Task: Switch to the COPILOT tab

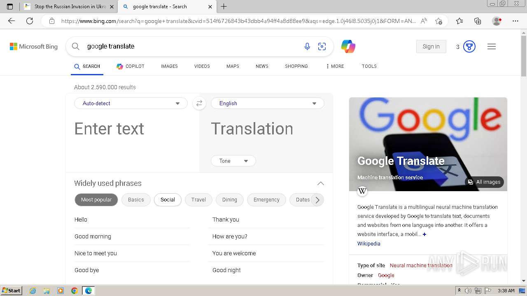Action: 130,66
